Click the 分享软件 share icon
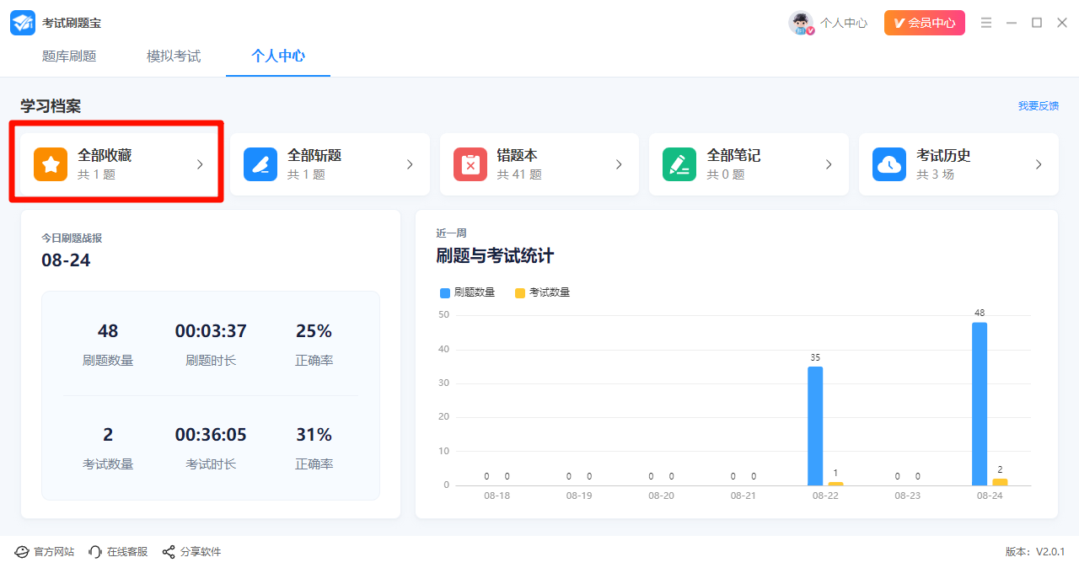 [169, 552]
